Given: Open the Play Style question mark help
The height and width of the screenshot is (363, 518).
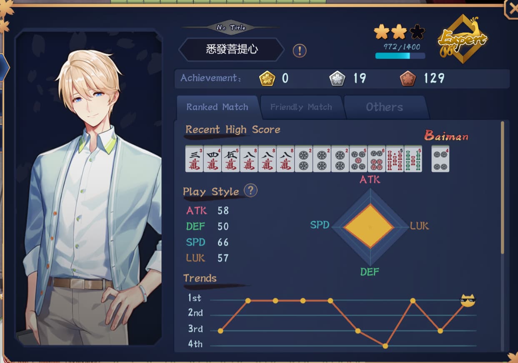Looking at the screenshot, I should pyautogui.click(x=250, y=191).
